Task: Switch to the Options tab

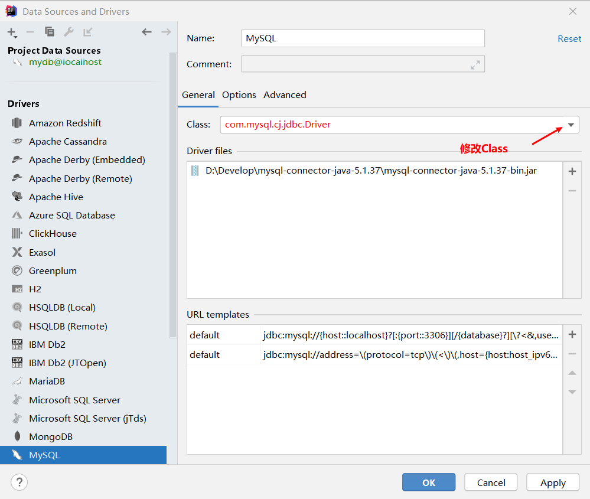Action: 239,95
